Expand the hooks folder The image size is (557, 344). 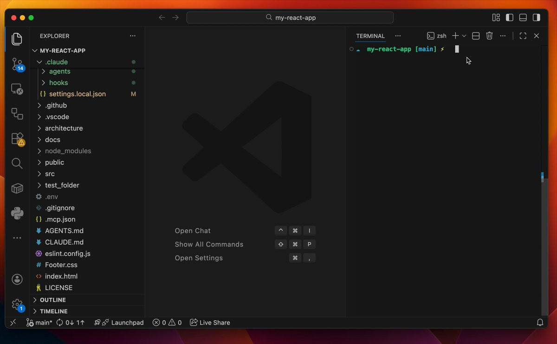point(87,83)
